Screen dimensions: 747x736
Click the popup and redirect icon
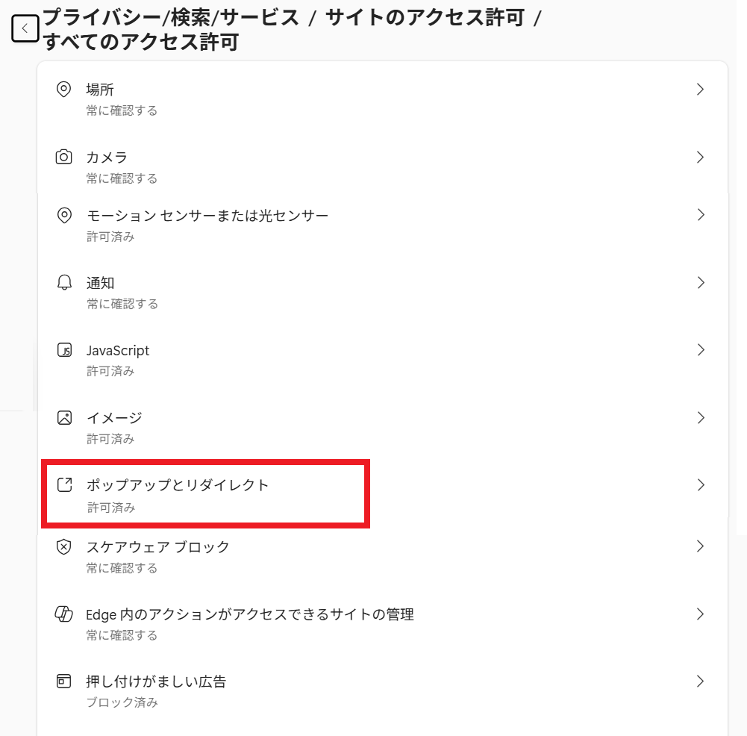[64, 485]
